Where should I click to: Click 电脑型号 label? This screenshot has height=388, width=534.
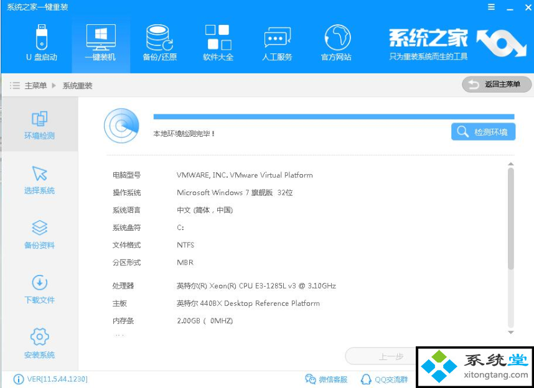[126, 175]
